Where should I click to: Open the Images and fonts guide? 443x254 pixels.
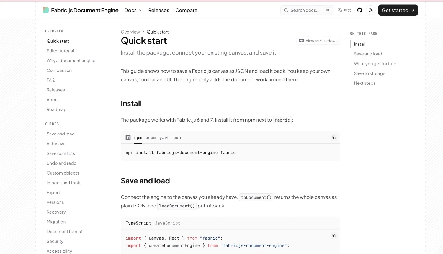click(x=64, y=183)
